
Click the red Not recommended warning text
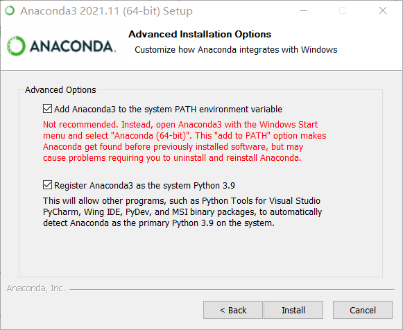185,141
